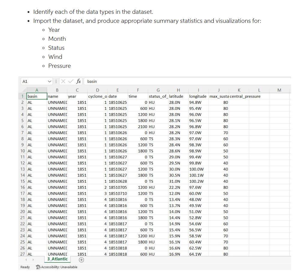Click Accessibility: Unavailable status text
Viewport: 298px width, 273px height.
pyautogui.click(x=59, y=267)
